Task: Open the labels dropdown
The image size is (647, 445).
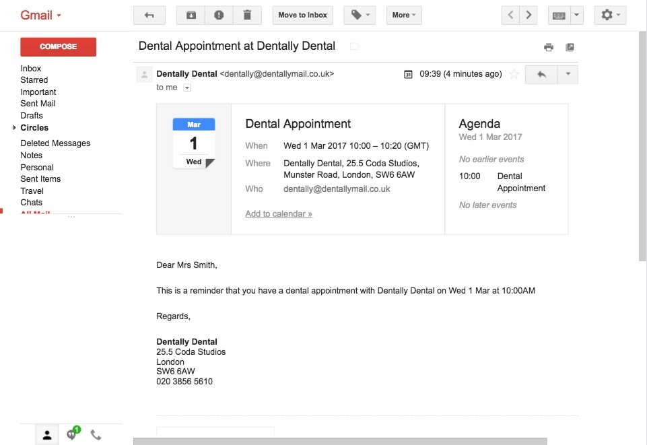Action: [360, 15]
